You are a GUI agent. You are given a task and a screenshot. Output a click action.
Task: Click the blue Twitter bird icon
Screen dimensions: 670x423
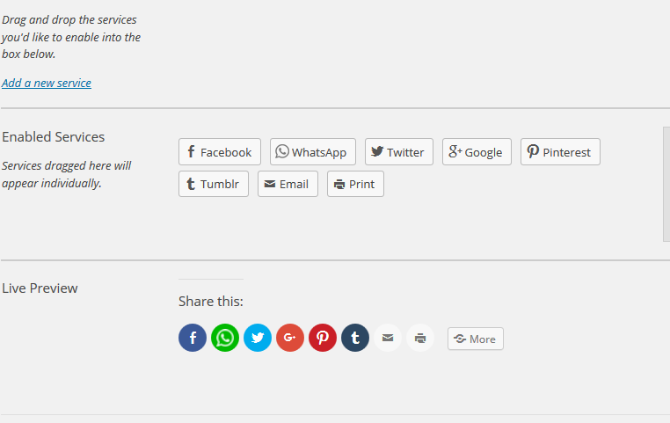pyautogui.click(x=258, y=338)
